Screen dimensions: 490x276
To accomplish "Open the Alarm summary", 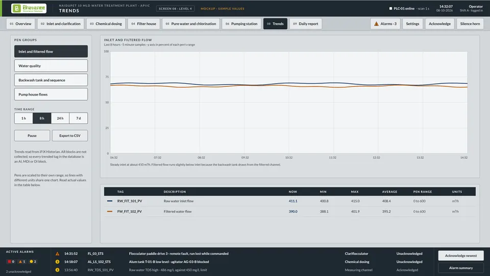I will (x=461, y=268).
